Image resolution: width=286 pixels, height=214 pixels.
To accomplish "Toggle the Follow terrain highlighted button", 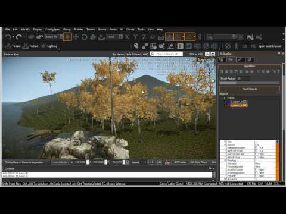I will pos(169,37).
